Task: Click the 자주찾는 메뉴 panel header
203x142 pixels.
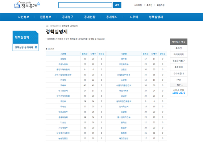Action: point(179,42)
